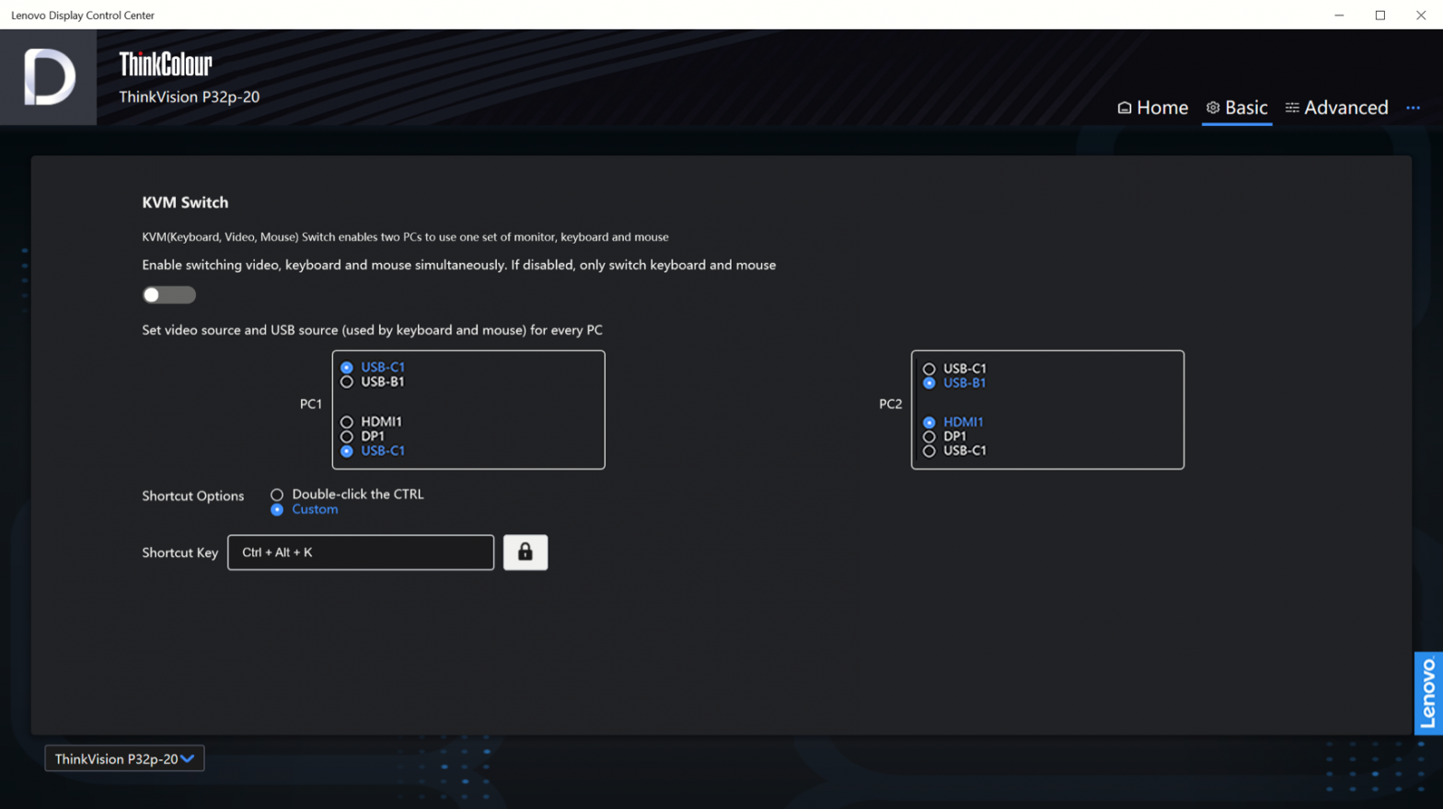Choose HDMI1 as PC2 video source
This screenshot has height=809, width=1443.
tap(953, 422)
